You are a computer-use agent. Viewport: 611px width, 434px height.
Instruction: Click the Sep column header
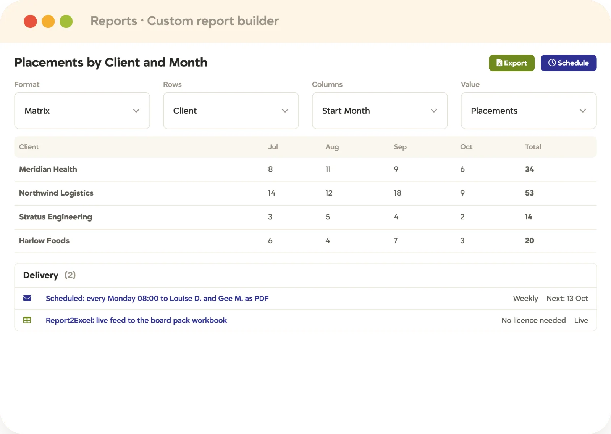(400, 147)
